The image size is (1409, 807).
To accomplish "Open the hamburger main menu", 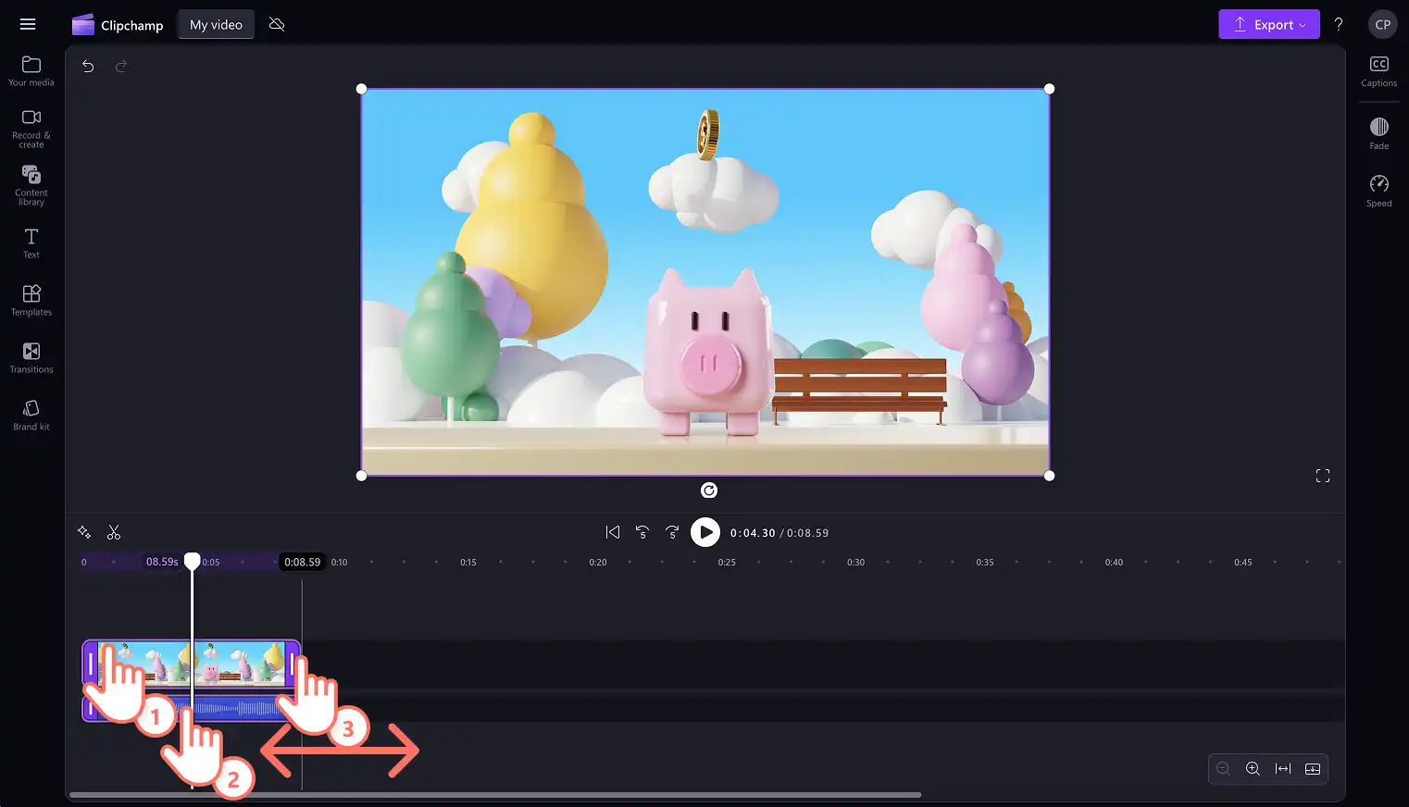I will click(x=28, y=24).
